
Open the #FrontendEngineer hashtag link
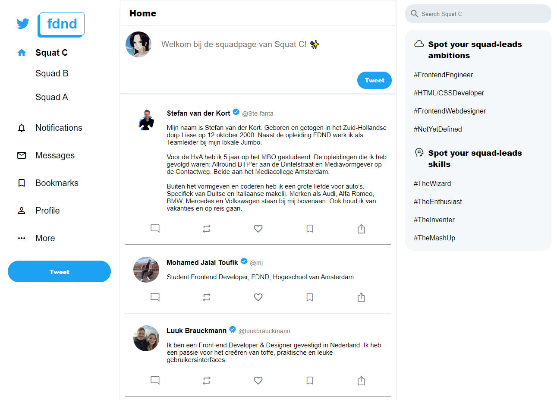[x=443, y=75]
